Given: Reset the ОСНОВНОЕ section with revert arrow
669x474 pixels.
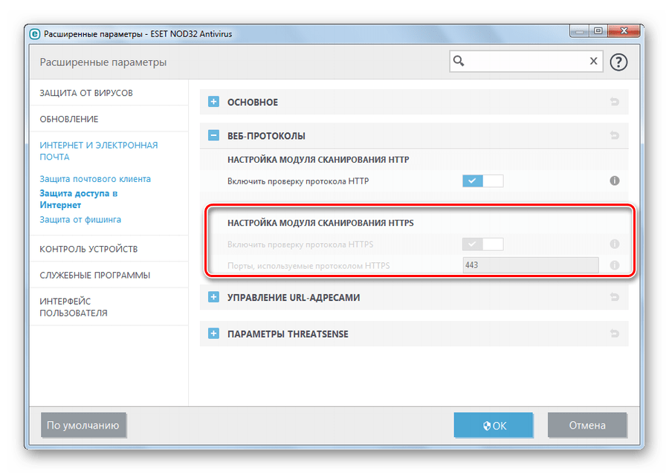Looking at the screenshot, I should coord(615,102).
